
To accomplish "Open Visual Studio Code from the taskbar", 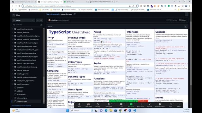I will tap(135, 110).
